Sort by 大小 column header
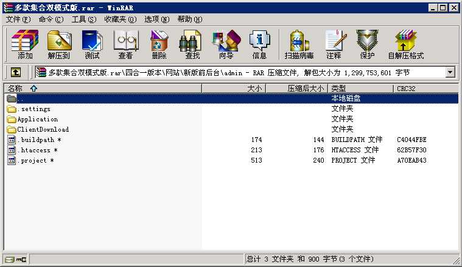462x267 pixels. click(234, 89)
